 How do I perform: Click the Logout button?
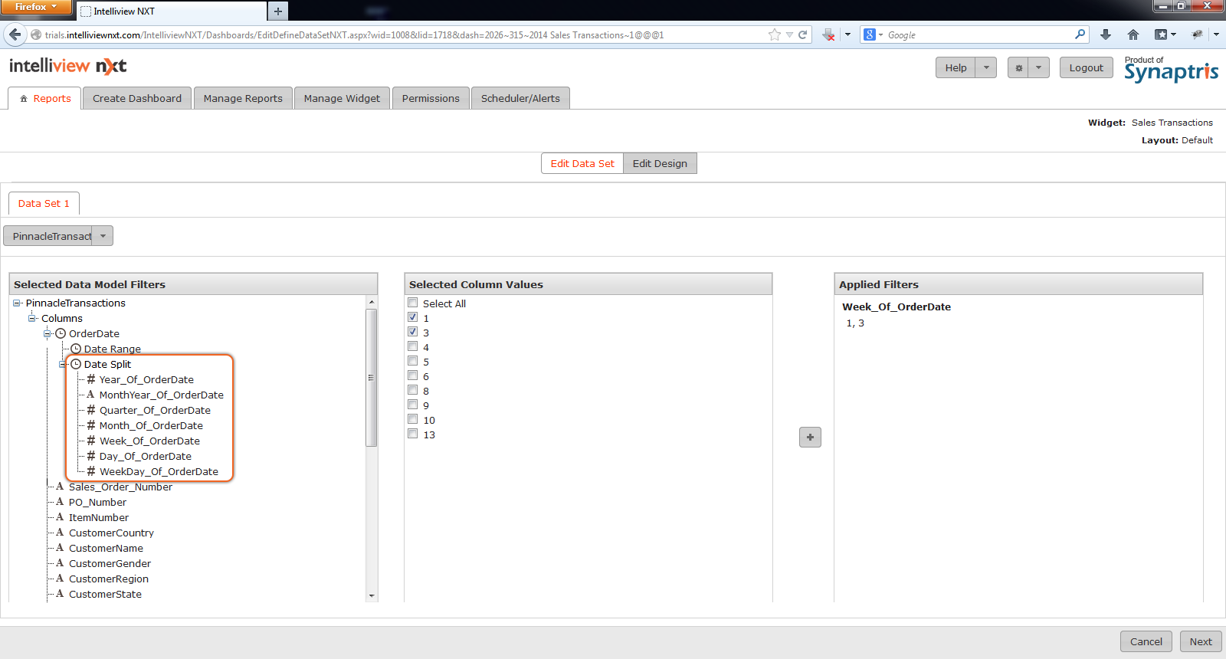1086,67
